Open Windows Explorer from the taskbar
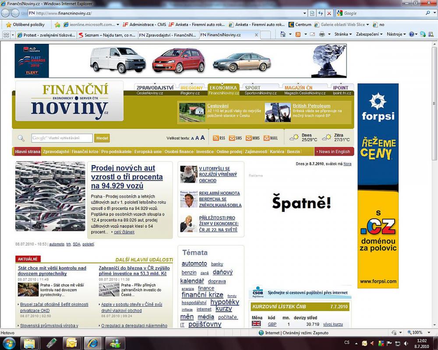The height and width of the screenshot is (350, 438). pyautogui.click(x=29, y=343)
